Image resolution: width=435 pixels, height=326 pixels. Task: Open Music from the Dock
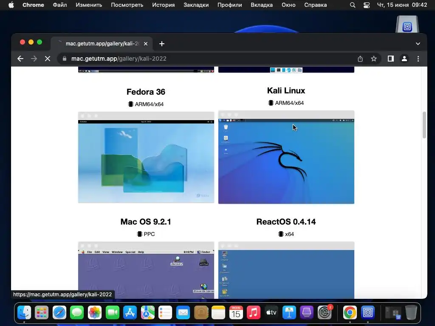coord(254,313)
